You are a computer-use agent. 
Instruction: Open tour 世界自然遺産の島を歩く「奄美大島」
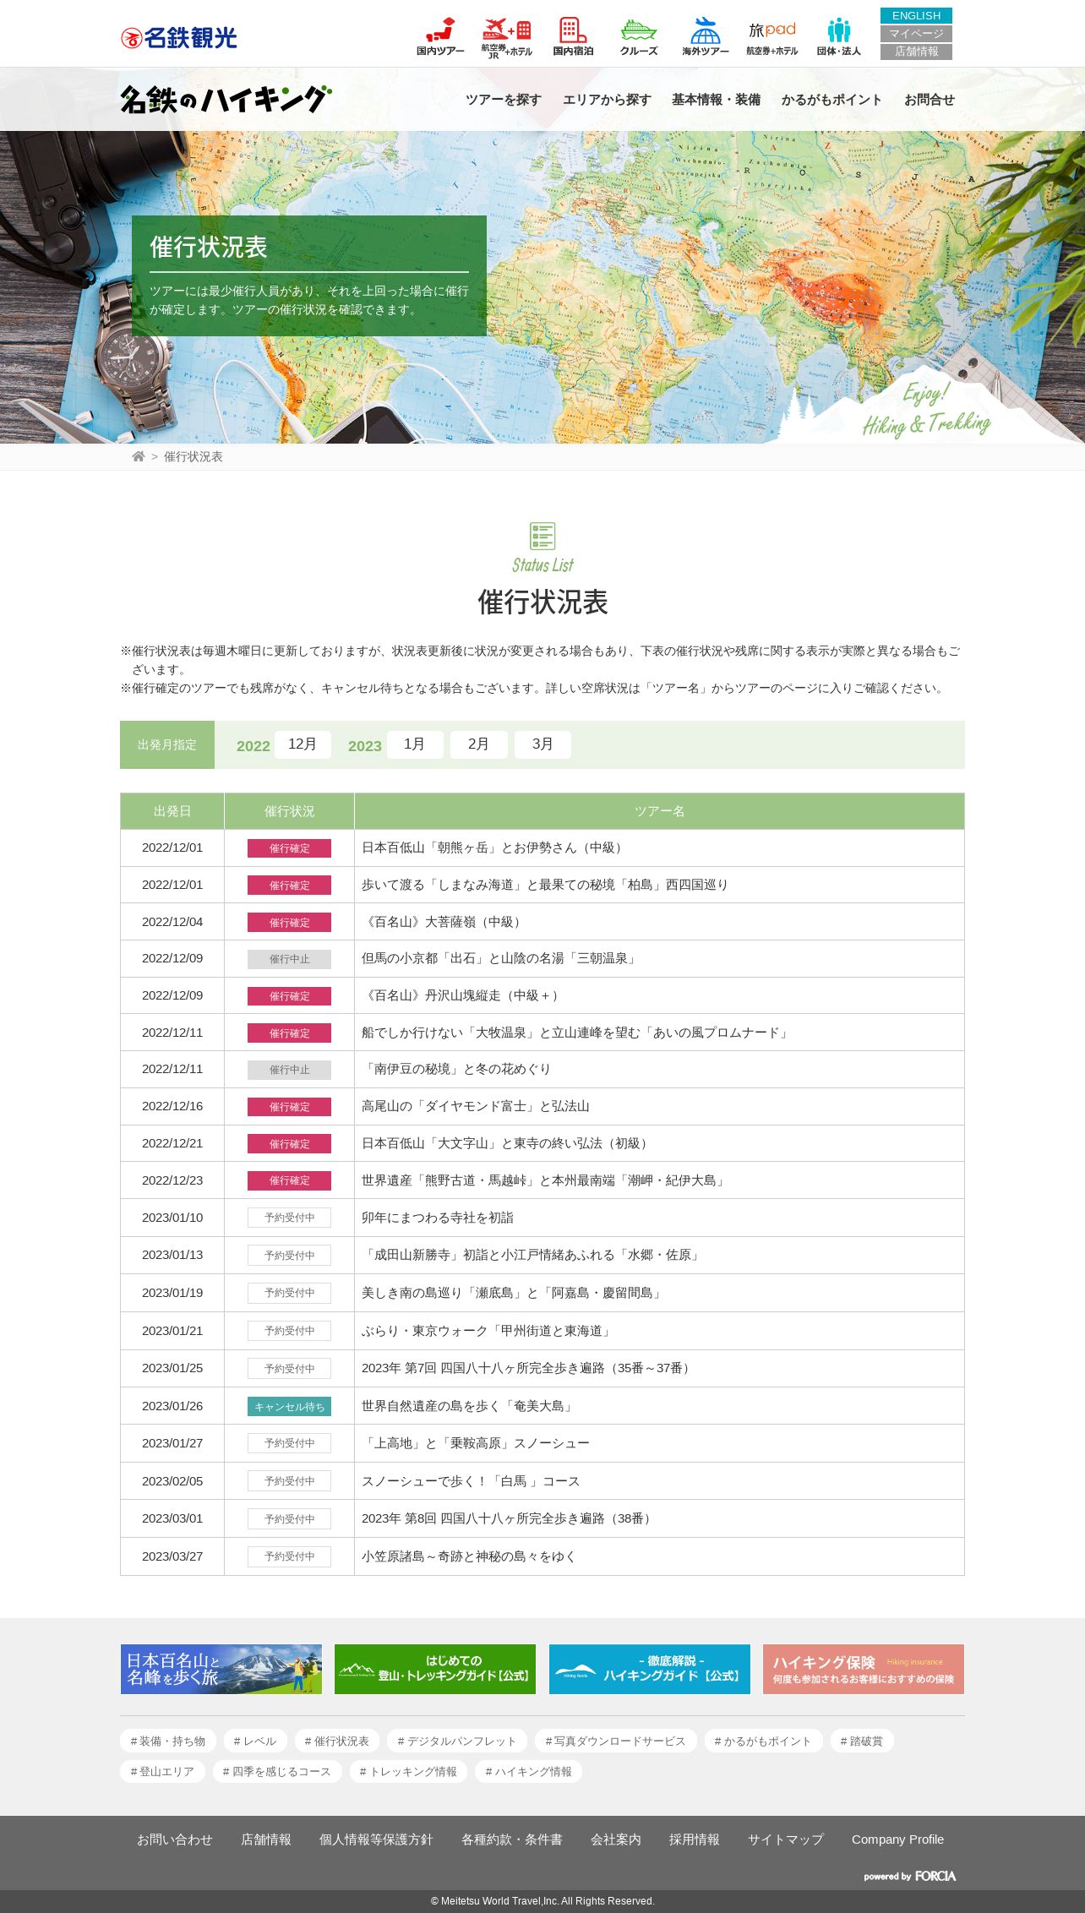(x=469, y=1406)
